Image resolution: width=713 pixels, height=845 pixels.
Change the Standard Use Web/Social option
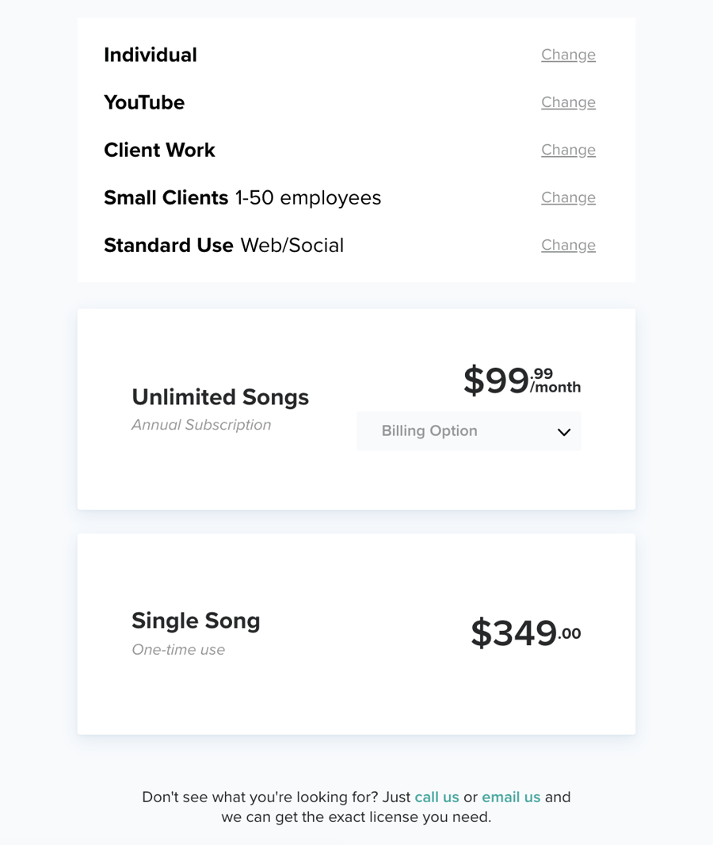point(568,245)
